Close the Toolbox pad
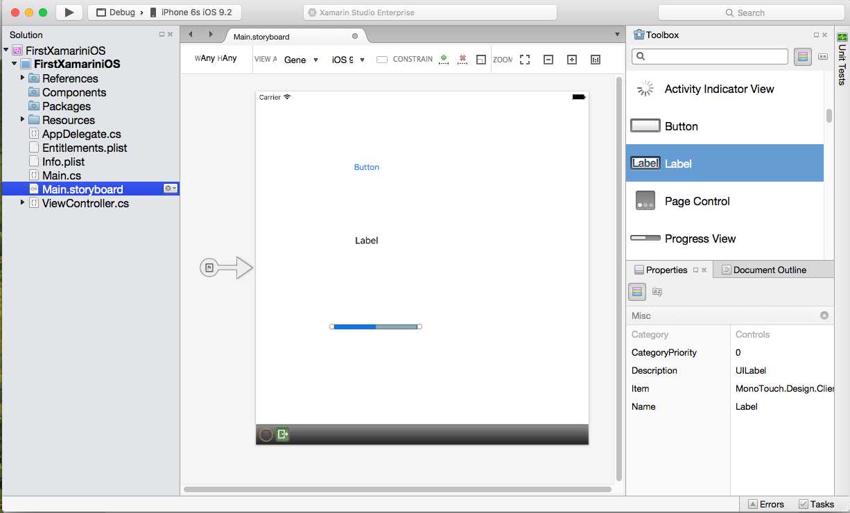This screenshot has width=850, height=513. click(826, 35)
